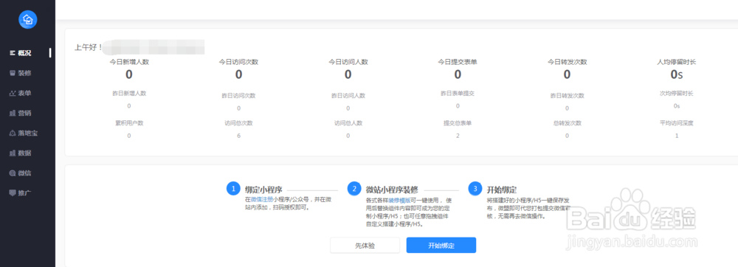The height and width of the screenshot is (267, 738).
Task: Click the 今日访问次数 label
Action: click(238, 61)
